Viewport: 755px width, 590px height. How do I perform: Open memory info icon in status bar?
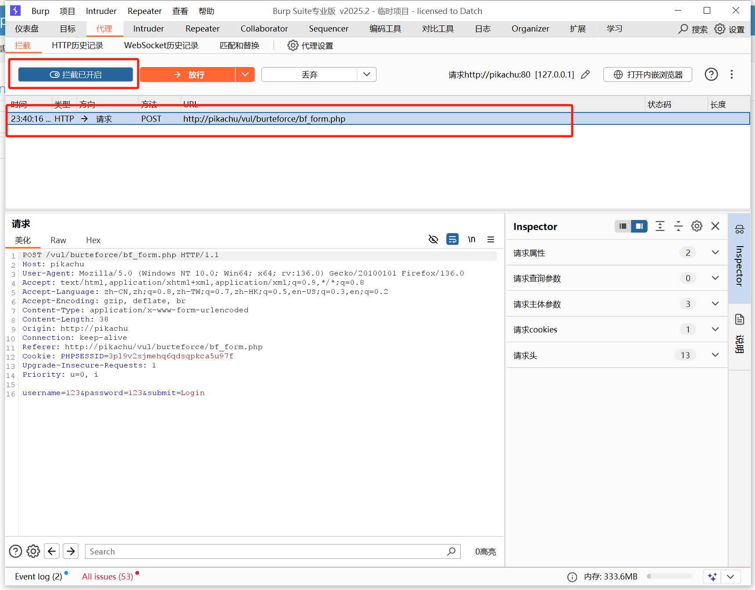[572, 577]
